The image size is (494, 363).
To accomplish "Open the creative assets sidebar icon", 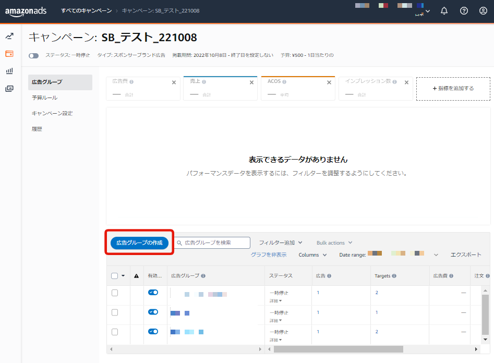I will pyautogui.click(x=9, y=89).
